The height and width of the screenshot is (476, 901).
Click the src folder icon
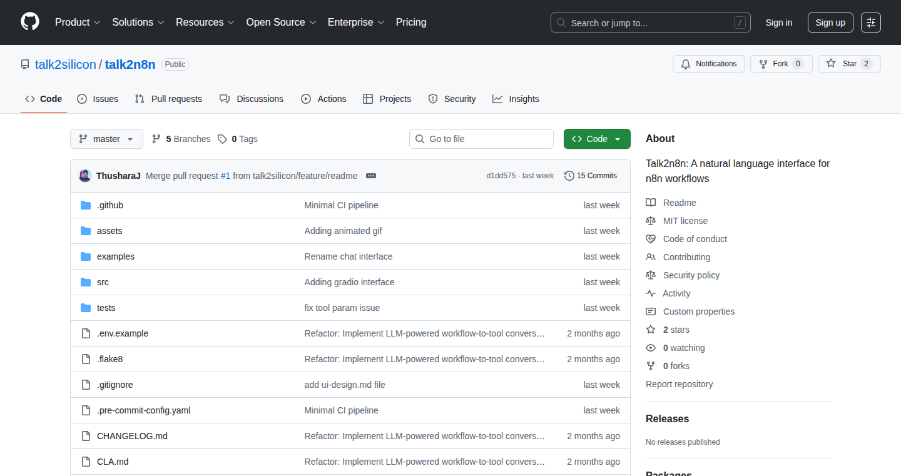click(86, 282)
